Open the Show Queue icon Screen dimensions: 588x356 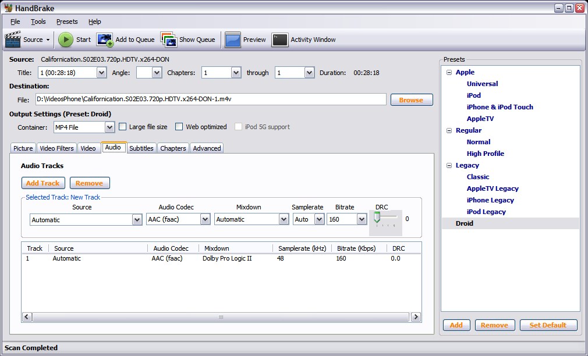pyautogui.click(x=169, y=40)
